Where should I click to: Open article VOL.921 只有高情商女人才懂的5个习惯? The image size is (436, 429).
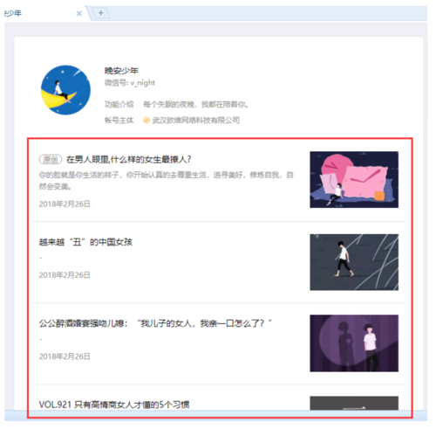tap(114, 405)
